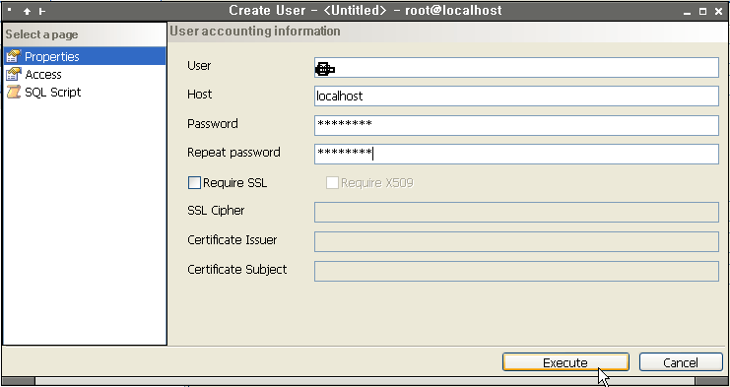
Task: Close the Create User dialog
Action: tap(718, 11)
